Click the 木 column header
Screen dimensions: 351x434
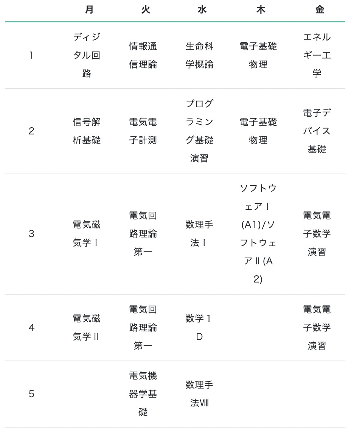coord(261,10)
